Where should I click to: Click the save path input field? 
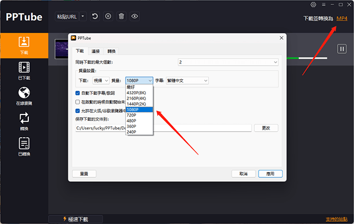(163, 128)
